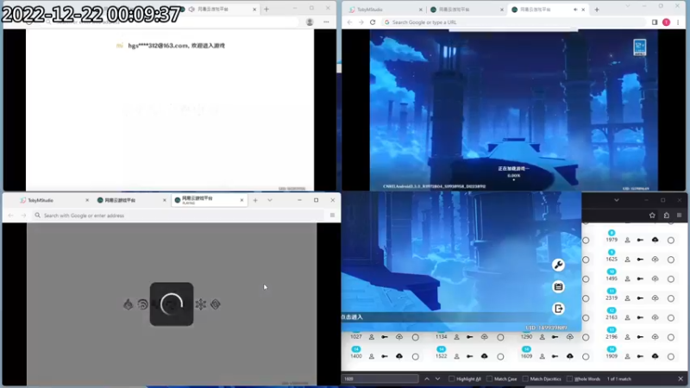
Task: Open the hamburger menu in the bottom-left browser
Action: pyautogui.click(x=332, y=215)
